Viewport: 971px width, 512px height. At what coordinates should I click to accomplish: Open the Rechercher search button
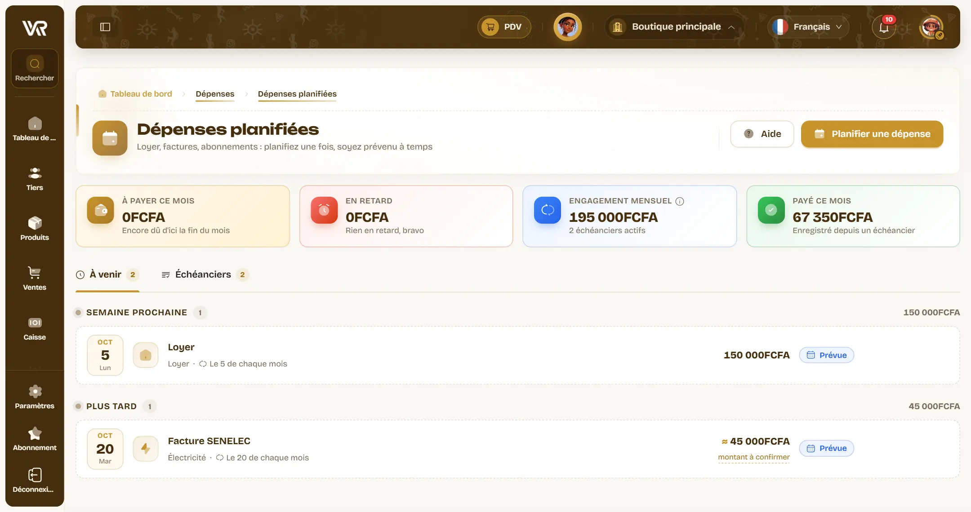[x=35, y=69]
